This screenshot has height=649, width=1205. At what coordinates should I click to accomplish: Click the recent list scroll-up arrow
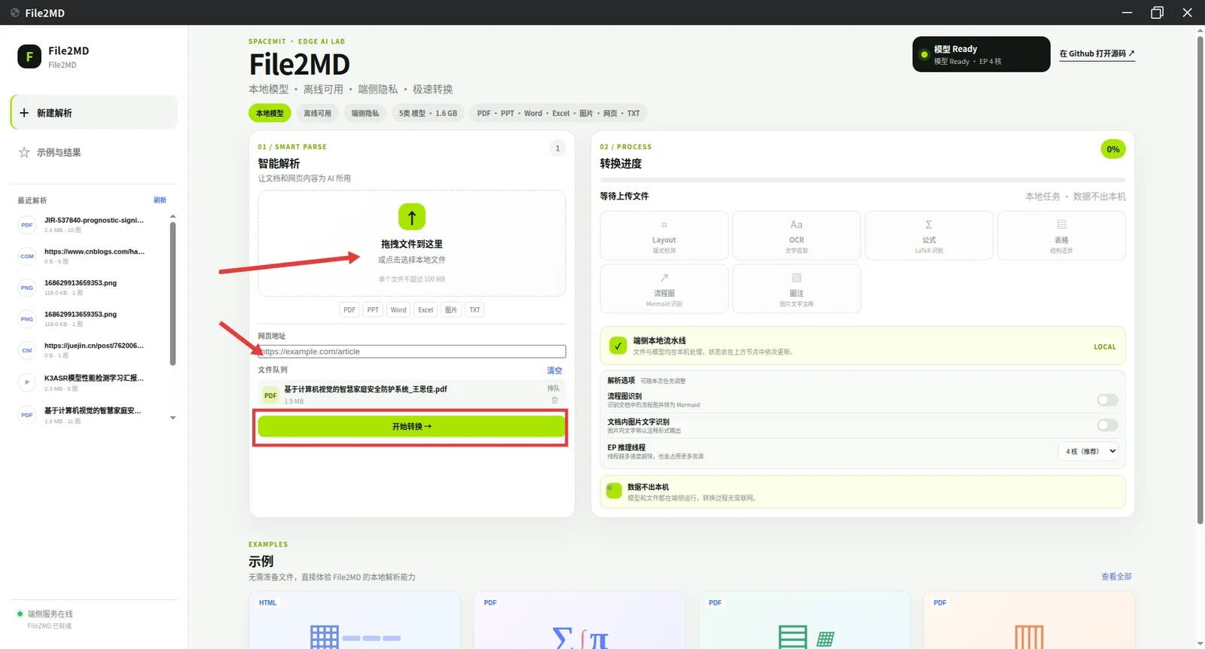(x=172, y=217)
